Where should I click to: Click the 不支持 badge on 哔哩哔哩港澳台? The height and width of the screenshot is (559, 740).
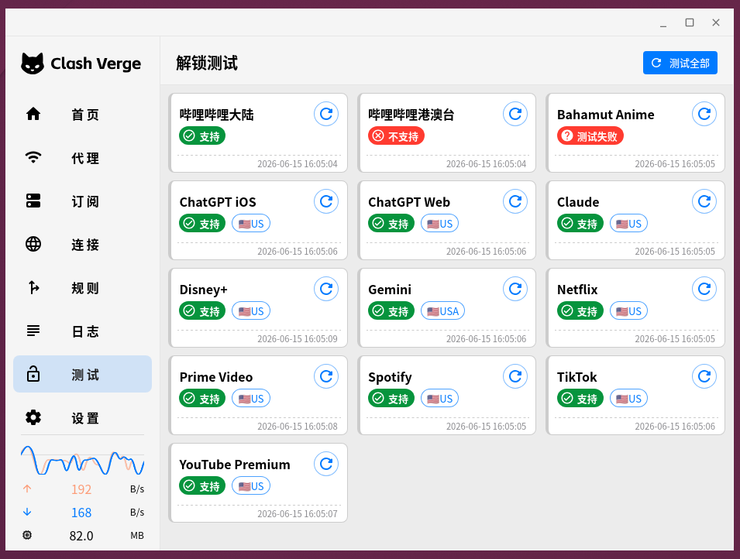tap(396, 135)
